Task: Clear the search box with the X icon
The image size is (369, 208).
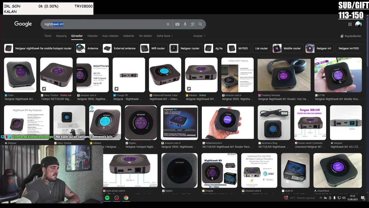Action: tap(168, 24)
